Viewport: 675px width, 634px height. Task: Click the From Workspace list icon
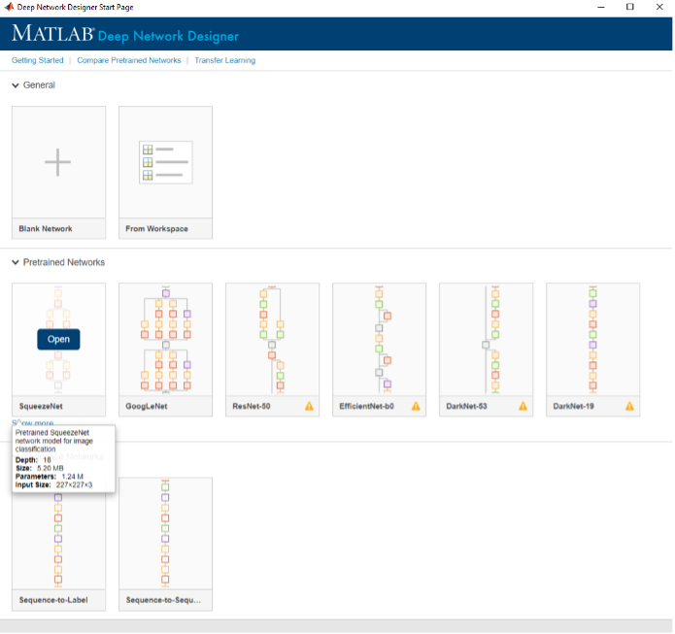165,162
